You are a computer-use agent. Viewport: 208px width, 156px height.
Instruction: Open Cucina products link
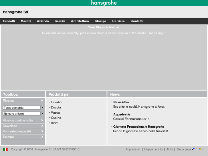click(56, 118)
